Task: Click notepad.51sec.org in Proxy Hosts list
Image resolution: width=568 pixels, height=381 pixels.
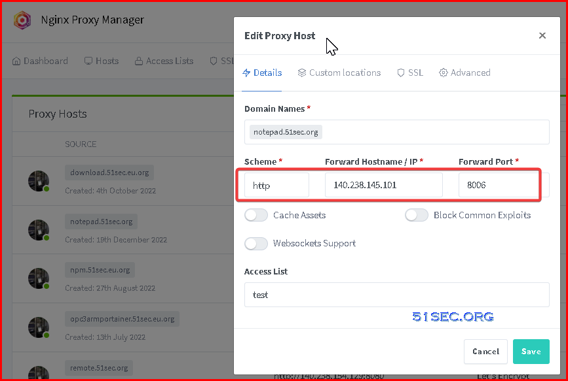Action: point(102,222)
